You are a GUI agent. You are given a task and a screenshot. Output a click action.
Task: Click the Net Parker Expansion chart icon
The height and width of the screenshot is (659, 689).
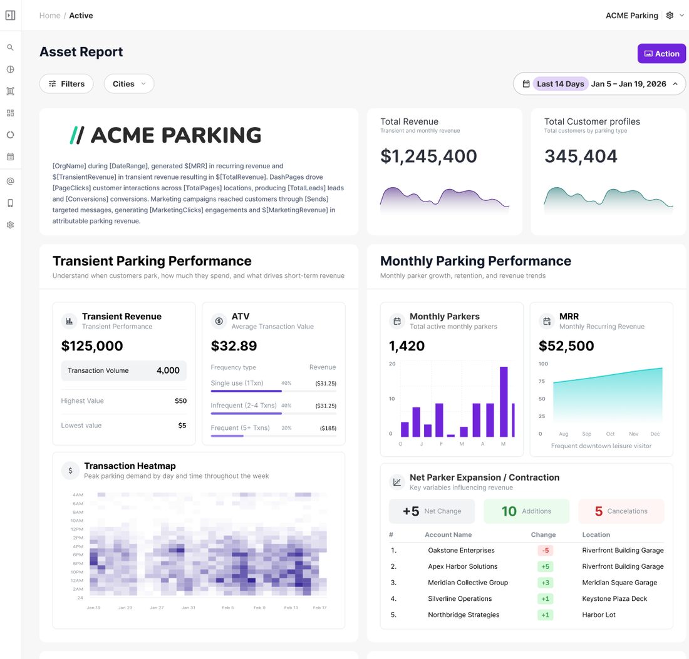pos(396,482)
